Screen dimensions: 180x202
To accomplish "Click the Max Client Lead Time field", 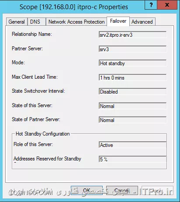I will coord(132,77).
